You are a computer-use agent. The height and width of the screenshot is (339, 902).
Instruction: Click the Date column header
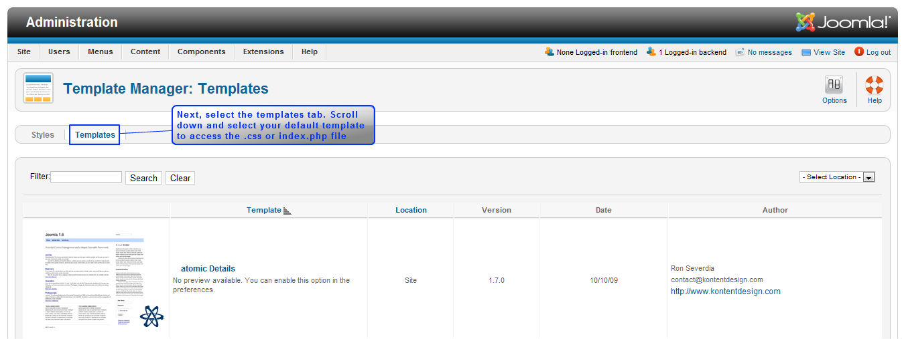click(x=604, y=210)
